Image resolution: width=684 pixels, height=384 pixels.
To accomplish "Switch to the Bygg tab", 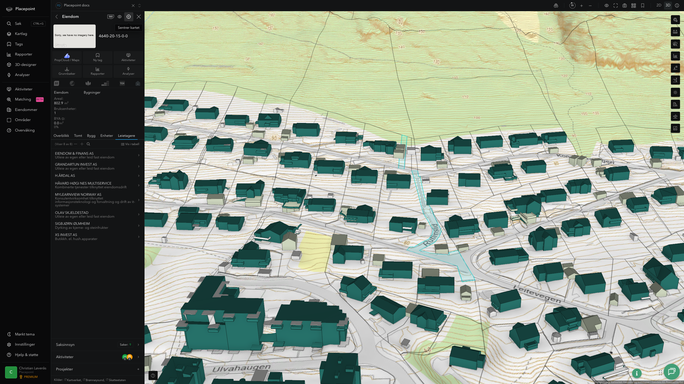I will [x=91, y=135].
